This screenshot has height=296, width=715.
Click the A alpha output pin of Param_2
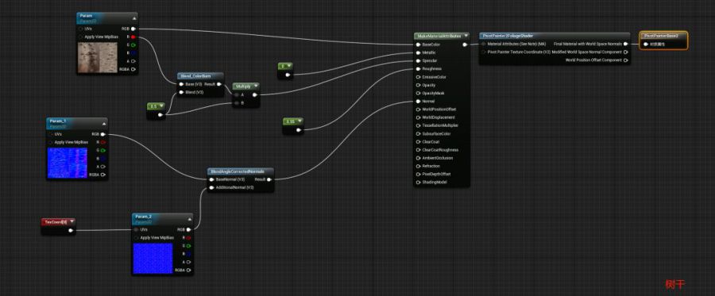coord(188,263)
